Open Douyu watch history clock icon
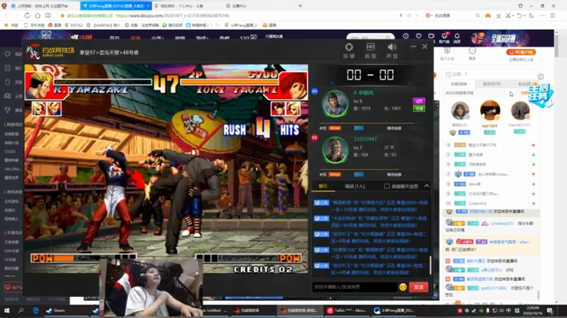 (406, 36)
